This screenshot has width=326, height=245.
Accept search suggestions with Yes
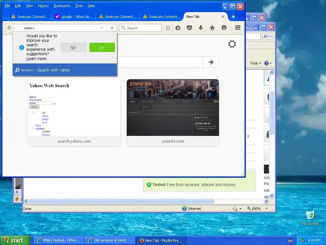[x=102, y=48]
